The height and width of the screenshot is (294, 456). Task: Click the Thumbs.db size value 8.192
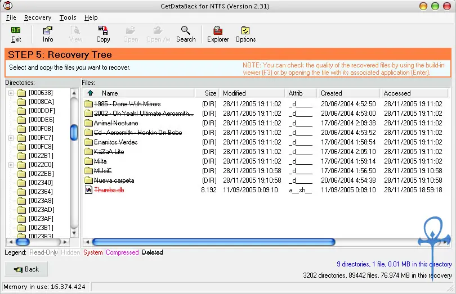tap(209, 190)
